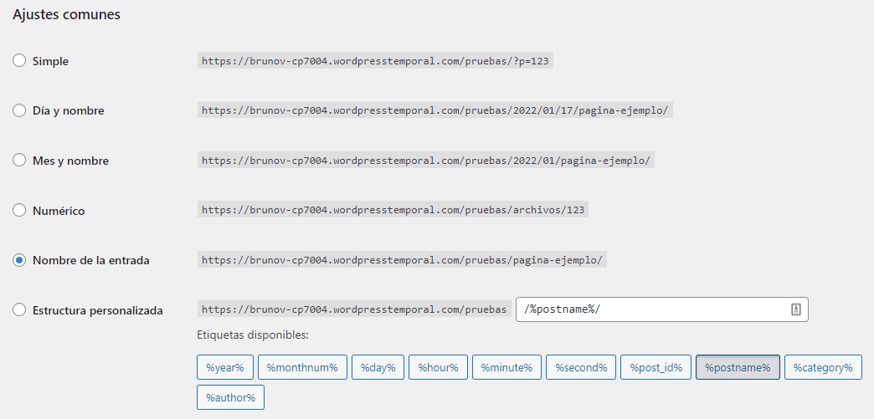Click the URL ending pruebas/pagina-ejemplo/
The image size is (874, 419).
(x=402, y=260)
